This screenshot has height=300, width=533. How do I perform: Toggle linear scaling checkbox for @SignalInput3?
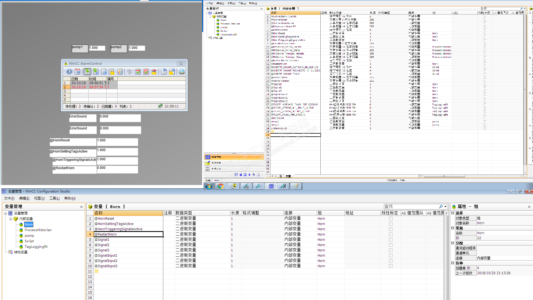tap(391, 266)
